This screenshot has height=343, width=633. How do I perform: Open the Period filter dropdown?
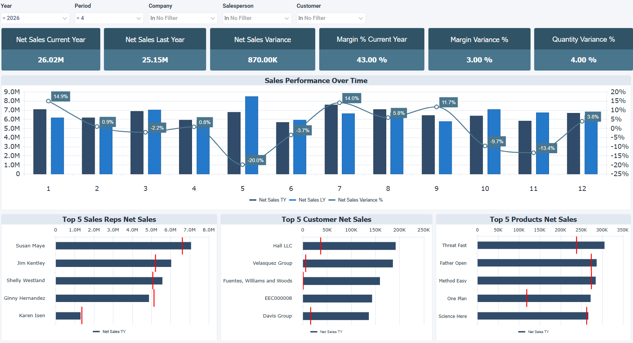pos(109,18)
